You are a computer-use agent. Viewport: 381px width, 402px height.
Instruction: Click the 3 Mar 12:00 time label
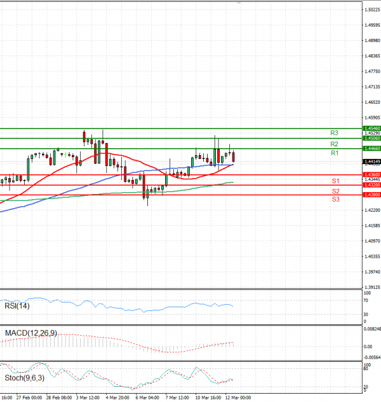(88, 398)
